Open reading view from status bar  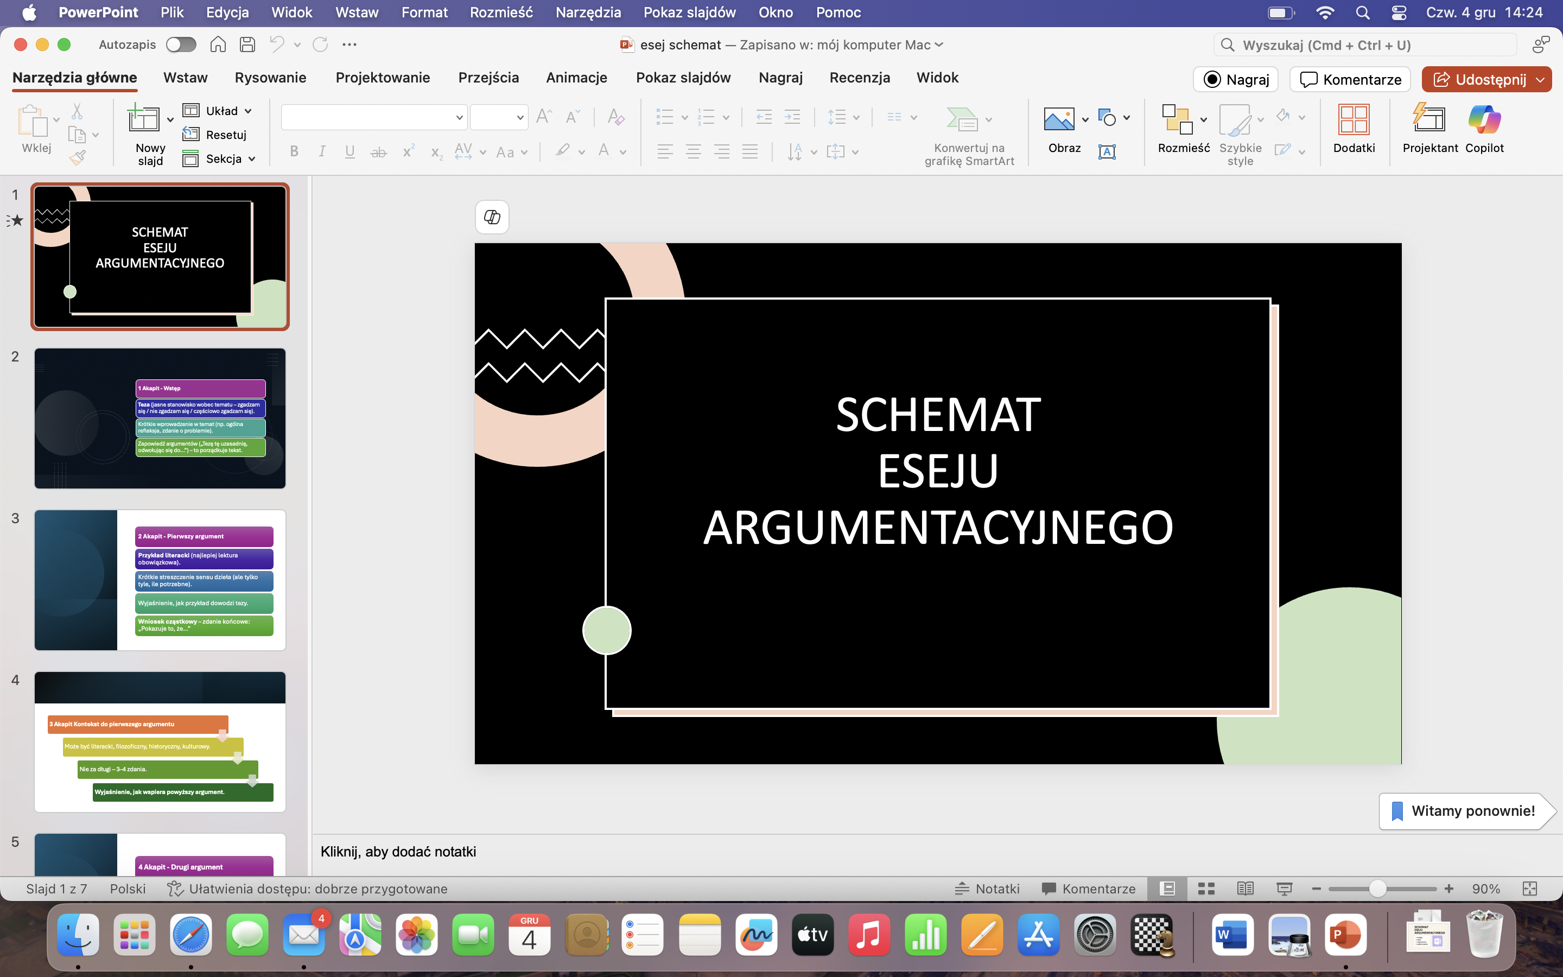1244,889
